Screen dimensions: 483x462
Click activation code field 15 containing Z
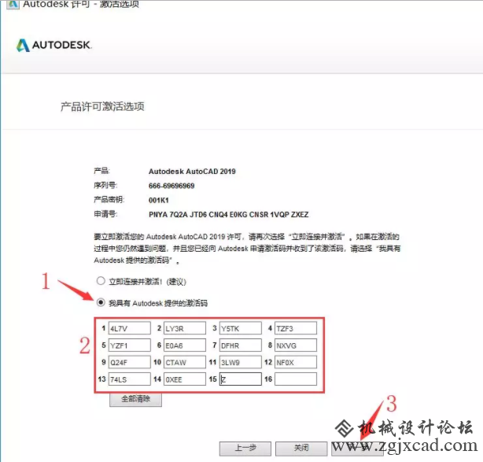tap(240, 379)
